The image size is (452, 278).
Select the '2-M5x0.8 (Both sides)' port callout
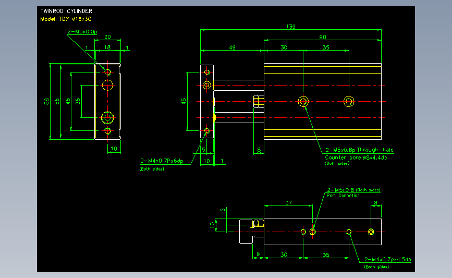coord(353,190)
